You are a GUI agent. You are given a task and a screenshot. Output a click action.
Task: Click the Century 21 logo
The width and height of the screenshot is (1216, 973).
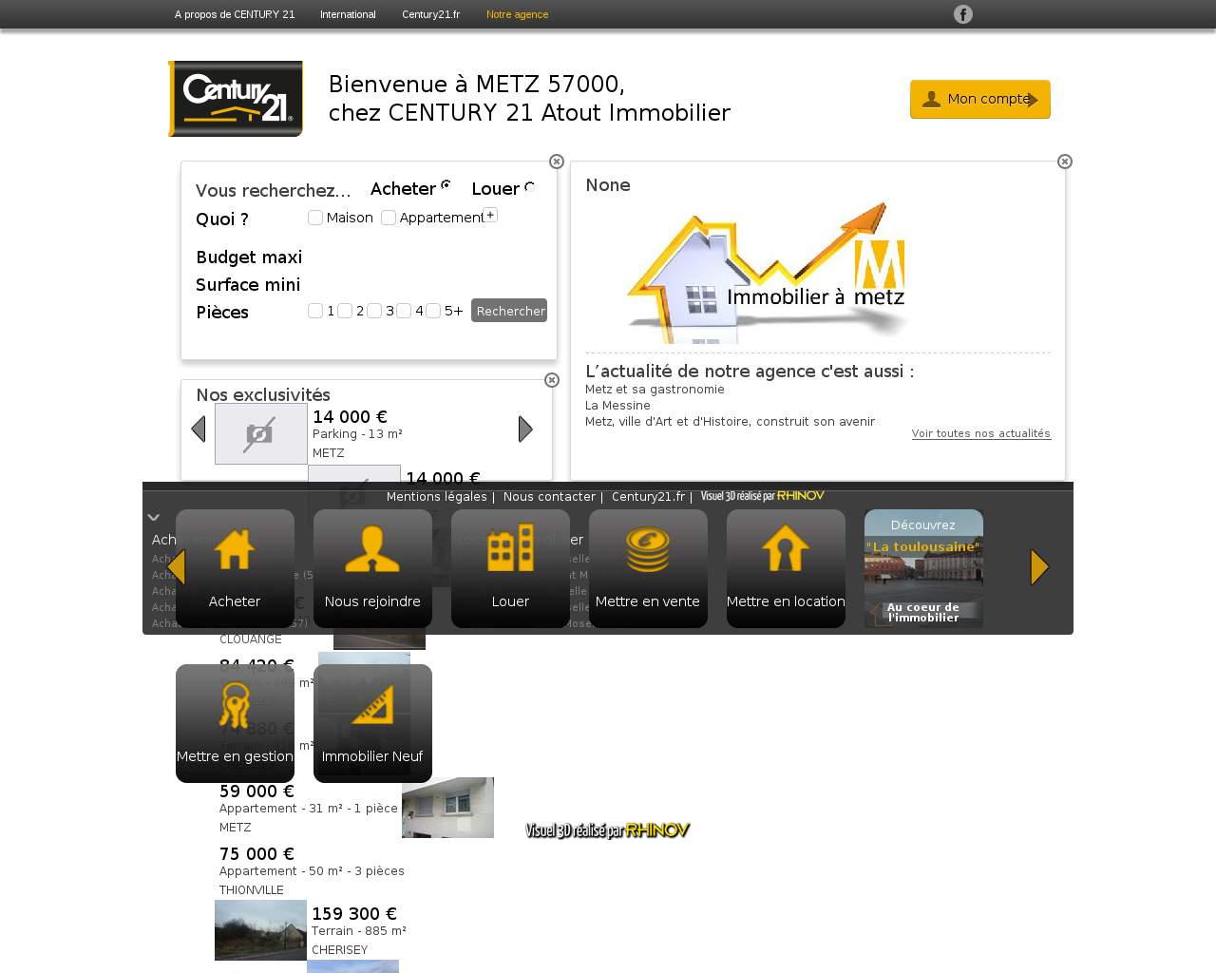pyautogui.click(x=236, y=99)
